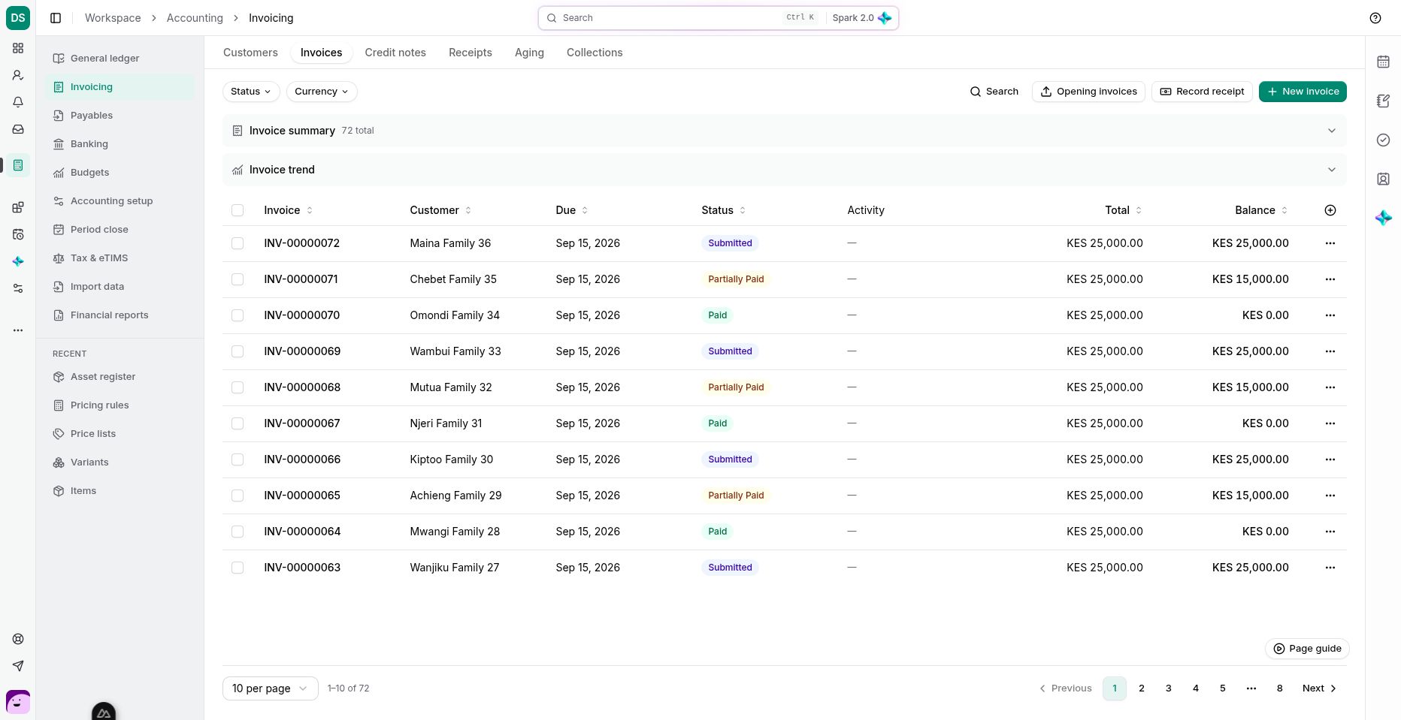This screenshot has height=720, width=1401.
Task: Open the support lifebuoy icon in left rail
Action: tap(18, 639)
